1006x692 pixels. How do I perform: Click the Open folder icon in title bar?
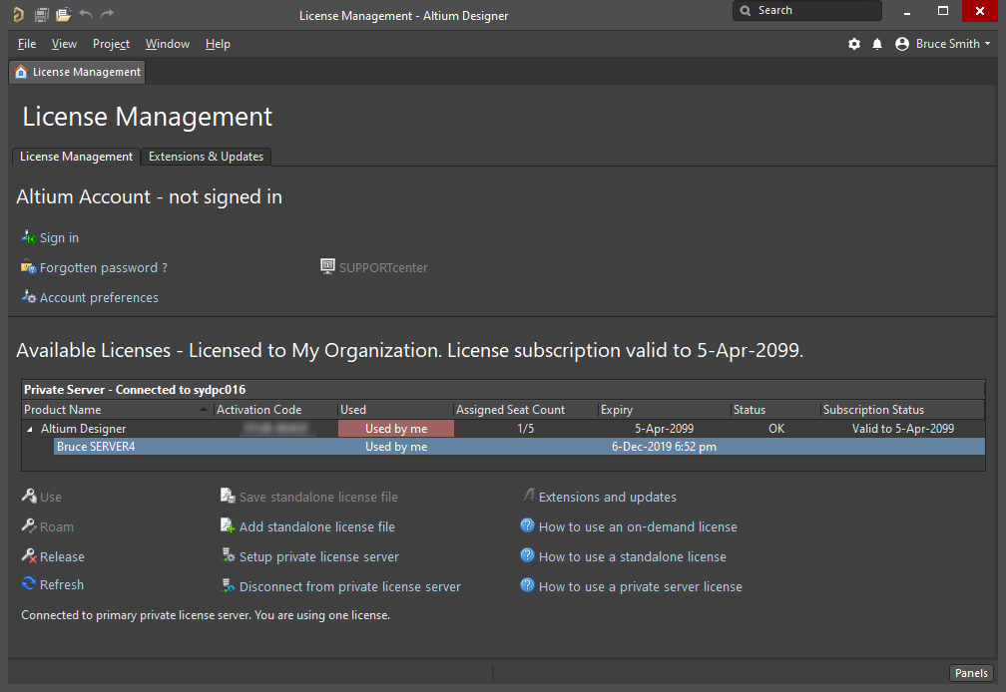point(63,14)
